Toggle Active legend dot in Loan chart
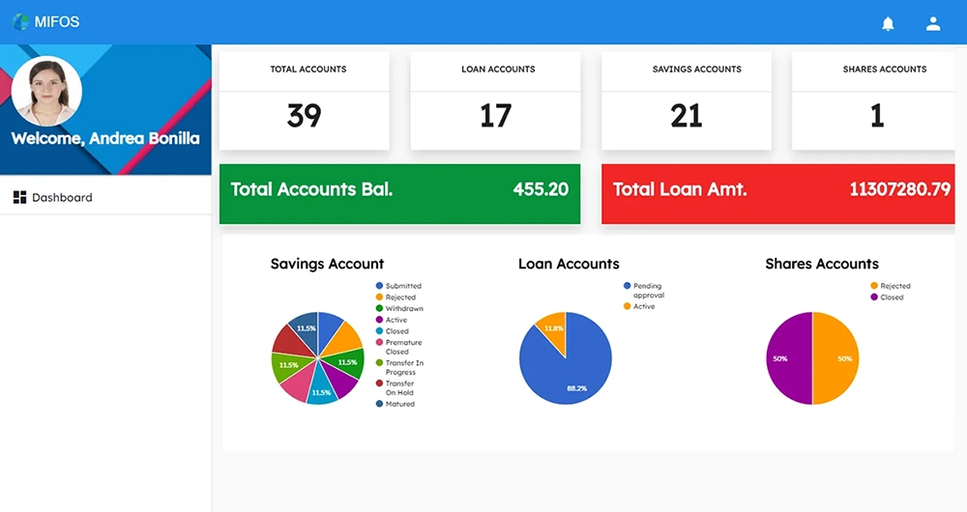 [x=628, y=306]
